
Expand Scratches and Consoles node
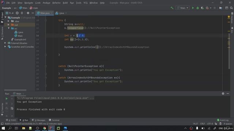[5, 47]
